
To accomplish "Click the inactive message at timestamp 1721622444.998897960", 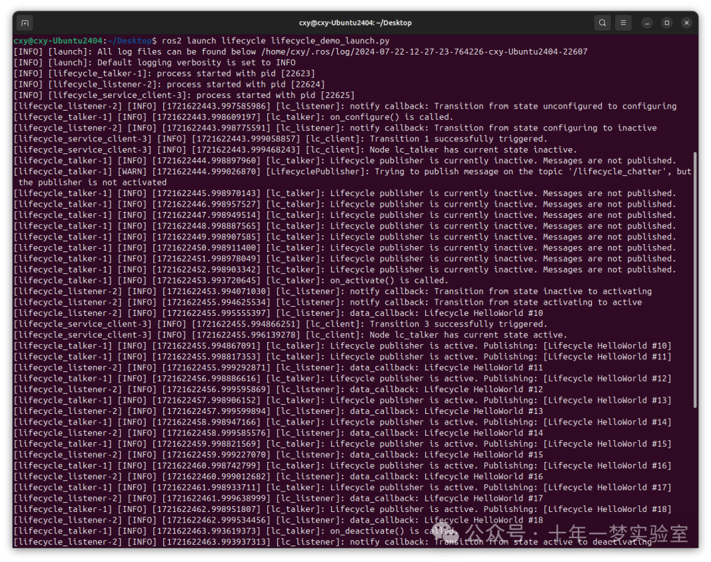I will (x=345, y=161).
